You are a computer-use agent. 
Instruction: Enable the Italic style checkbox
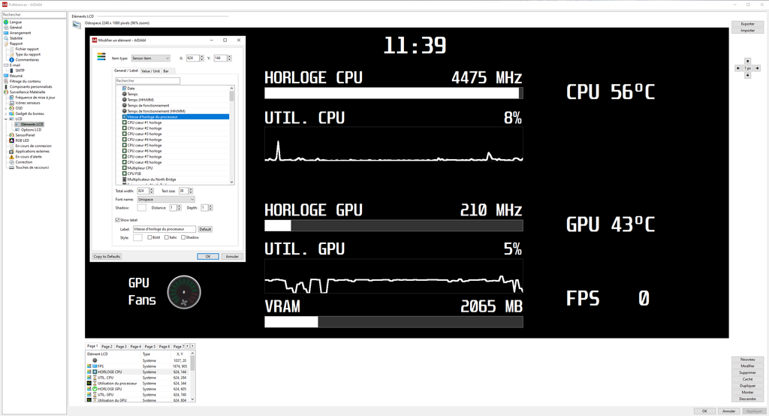pyautogui.click(x=166, y=237)
